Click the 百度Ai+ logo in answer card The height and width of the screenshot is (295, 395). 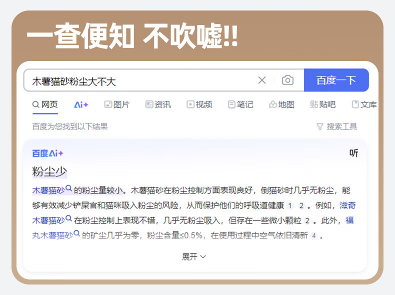(47, 153)
